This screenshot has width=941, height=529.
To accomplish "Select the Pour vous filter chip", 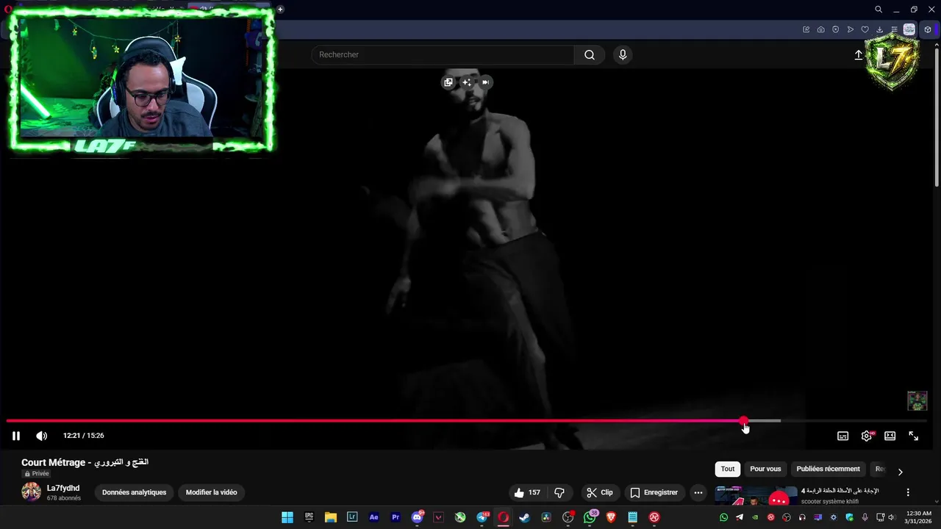I will tap(765, 469).
